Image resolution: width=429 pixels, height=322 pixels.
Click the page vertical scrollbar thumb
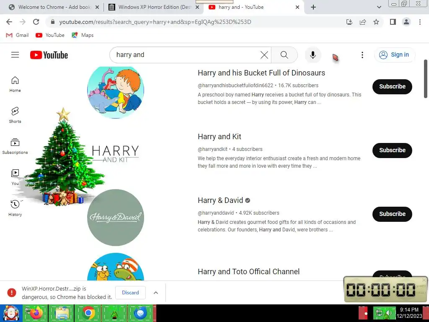click(426, 79)
